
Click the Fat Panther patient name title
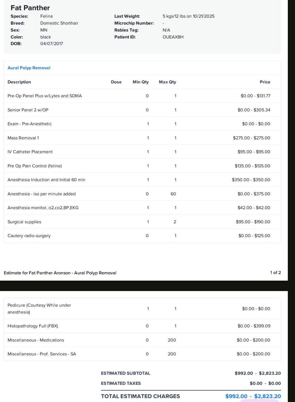click(x=30, y=8)
